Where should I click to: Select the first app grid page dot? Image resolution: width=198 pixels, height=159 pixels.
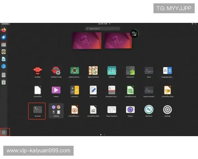pos(101,135)
